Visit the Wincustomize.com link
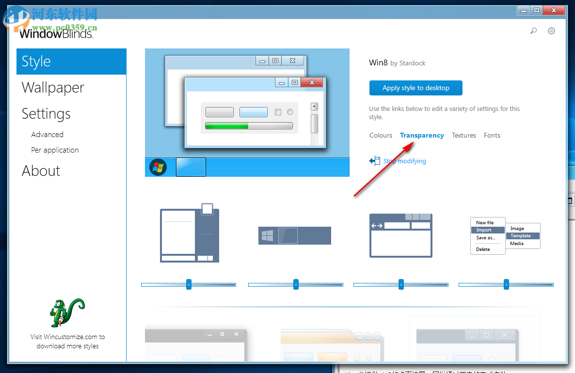 point(67,341)
